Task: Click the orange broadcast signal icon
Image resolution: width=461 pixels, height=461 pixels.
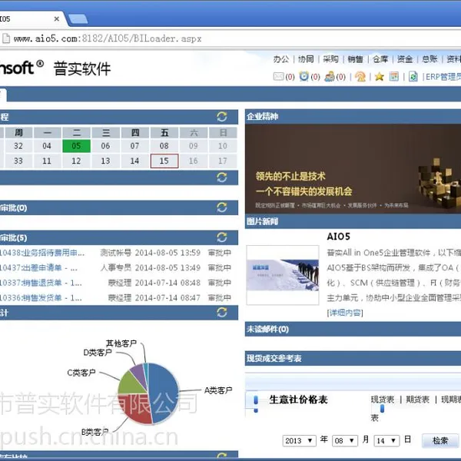Action: (360, 77)
